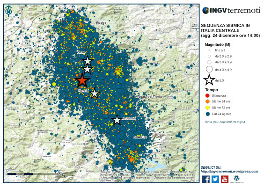264x187 pixels.
Task: Click the INGV globe logo
Action: [206, 10]
